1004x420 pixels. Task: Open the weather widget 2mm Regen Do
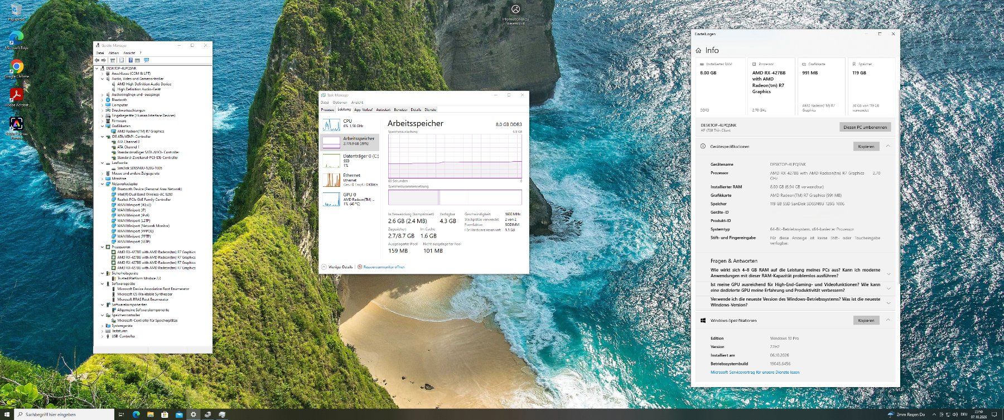(906, 414)
